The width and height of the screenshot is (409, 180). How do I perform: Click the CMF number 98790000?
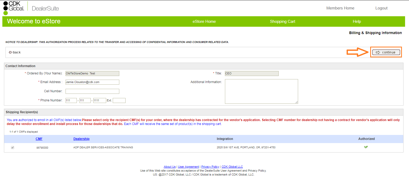tap(42, 148)
